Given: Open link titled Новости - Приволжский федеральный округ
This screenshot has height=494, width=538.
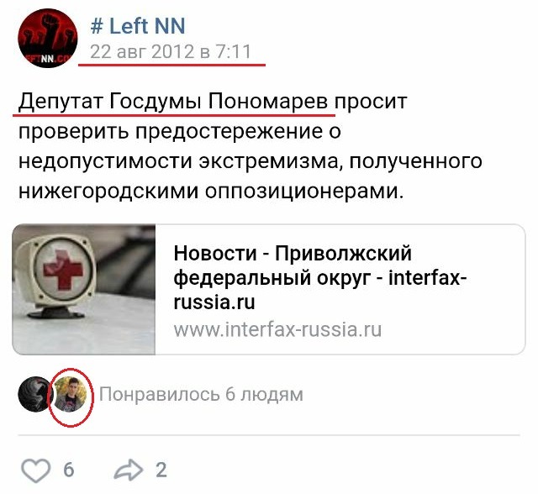Looking at the screenshot, I should click(319, 277).
